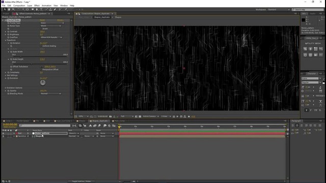Viewport: 326px width, 183px height.
Task: Expand the Sub Settings group
Action: click(6, 75)
